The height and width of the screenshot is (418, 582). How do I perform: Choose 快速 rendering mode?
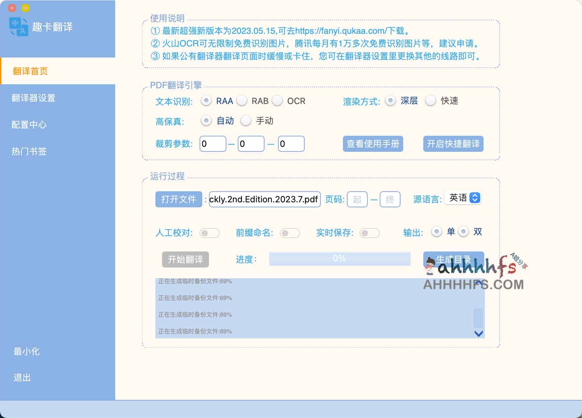(x=431, y=101)
